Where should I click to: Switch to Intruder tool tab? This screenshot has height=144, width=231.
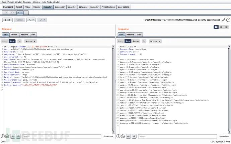click(x=37, y=7)
